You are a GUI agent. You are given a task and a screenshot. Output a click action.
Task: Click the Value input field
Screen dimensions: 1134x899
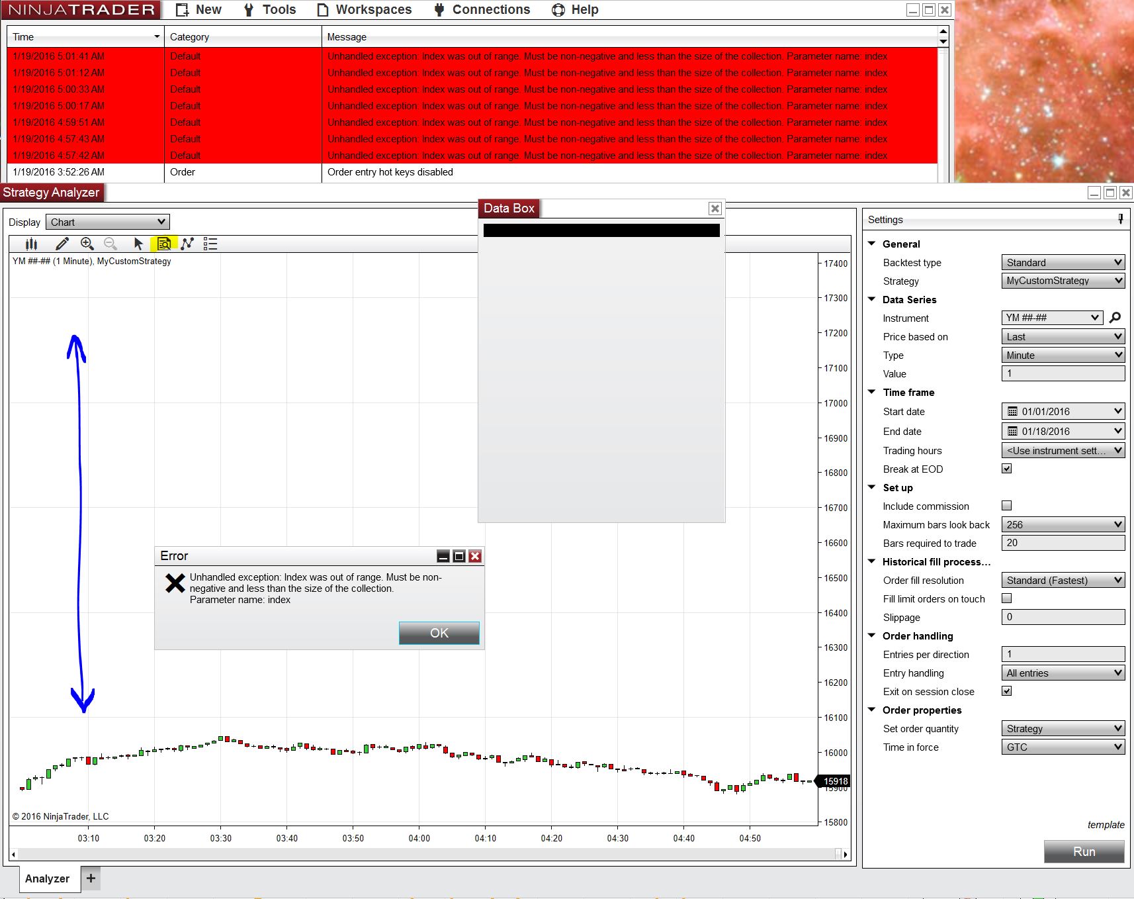[1063, 373]
